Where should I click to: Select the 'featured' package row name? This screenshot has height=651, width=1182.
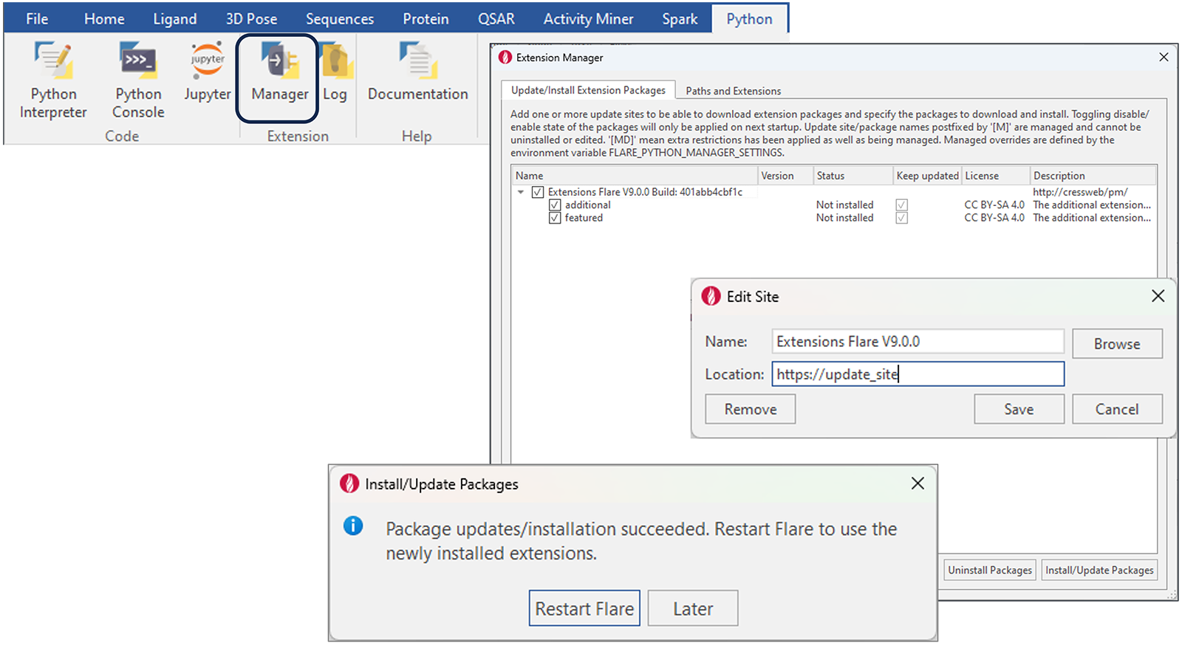point(584,218)
